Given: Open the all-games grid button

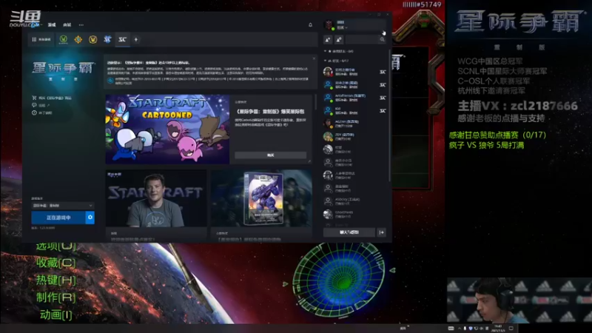Looking at the screenshot, I should pos(41,39).
